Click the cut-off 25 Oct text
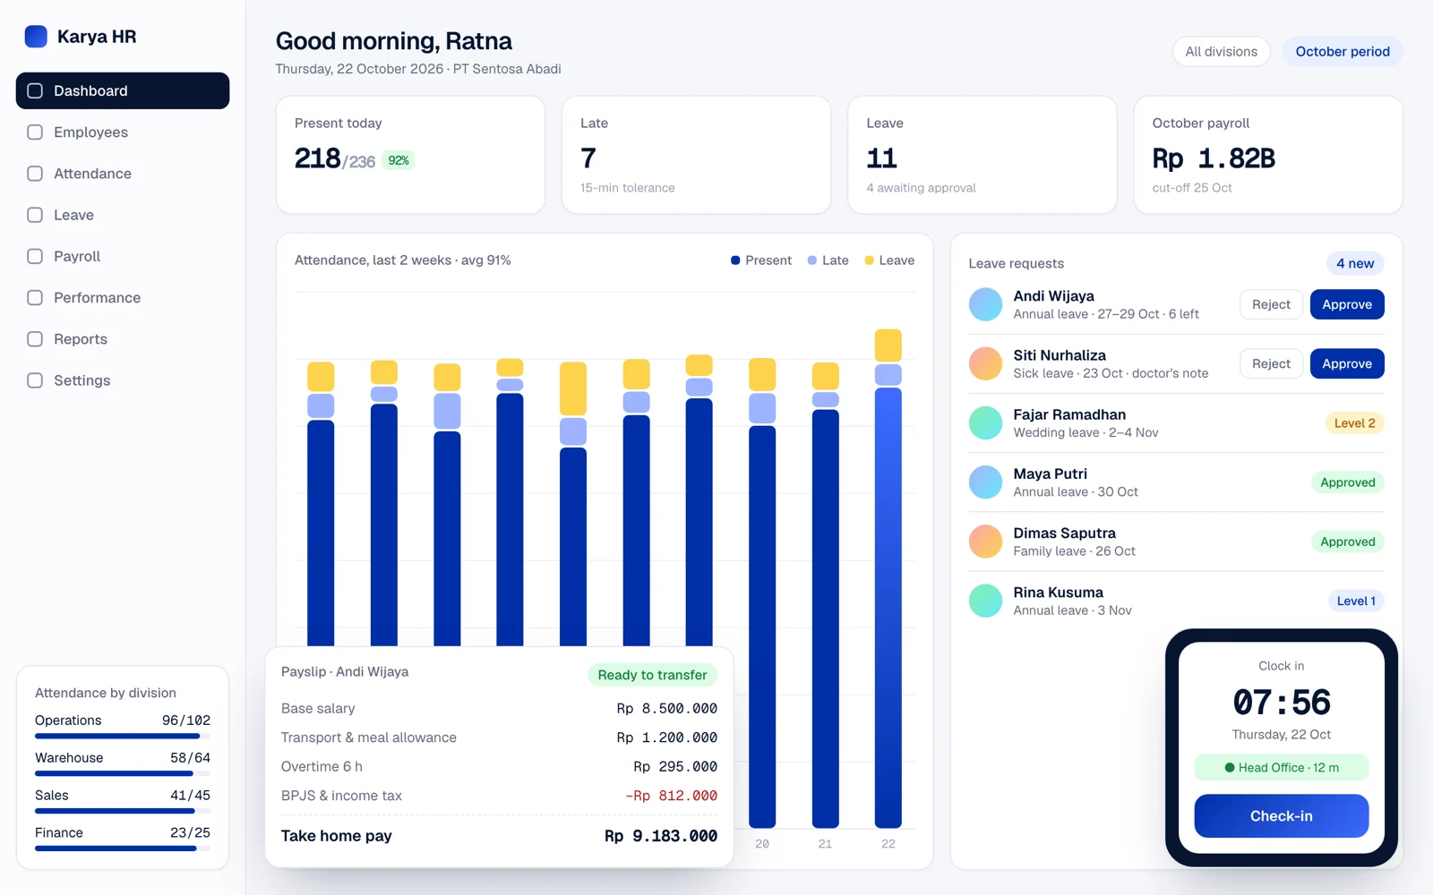Viewport: 1433px width, 895px height. tap(1192, 188)
